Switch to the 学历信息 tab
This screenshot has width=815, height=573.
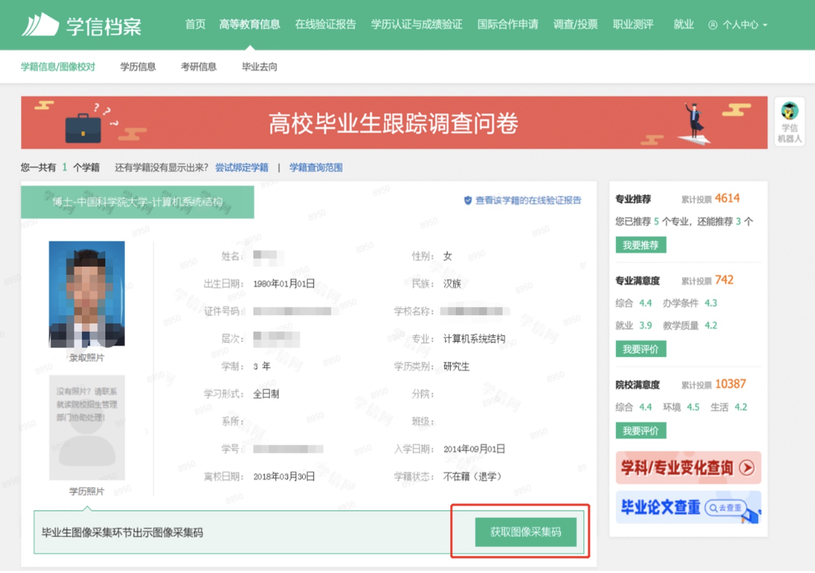138,67
